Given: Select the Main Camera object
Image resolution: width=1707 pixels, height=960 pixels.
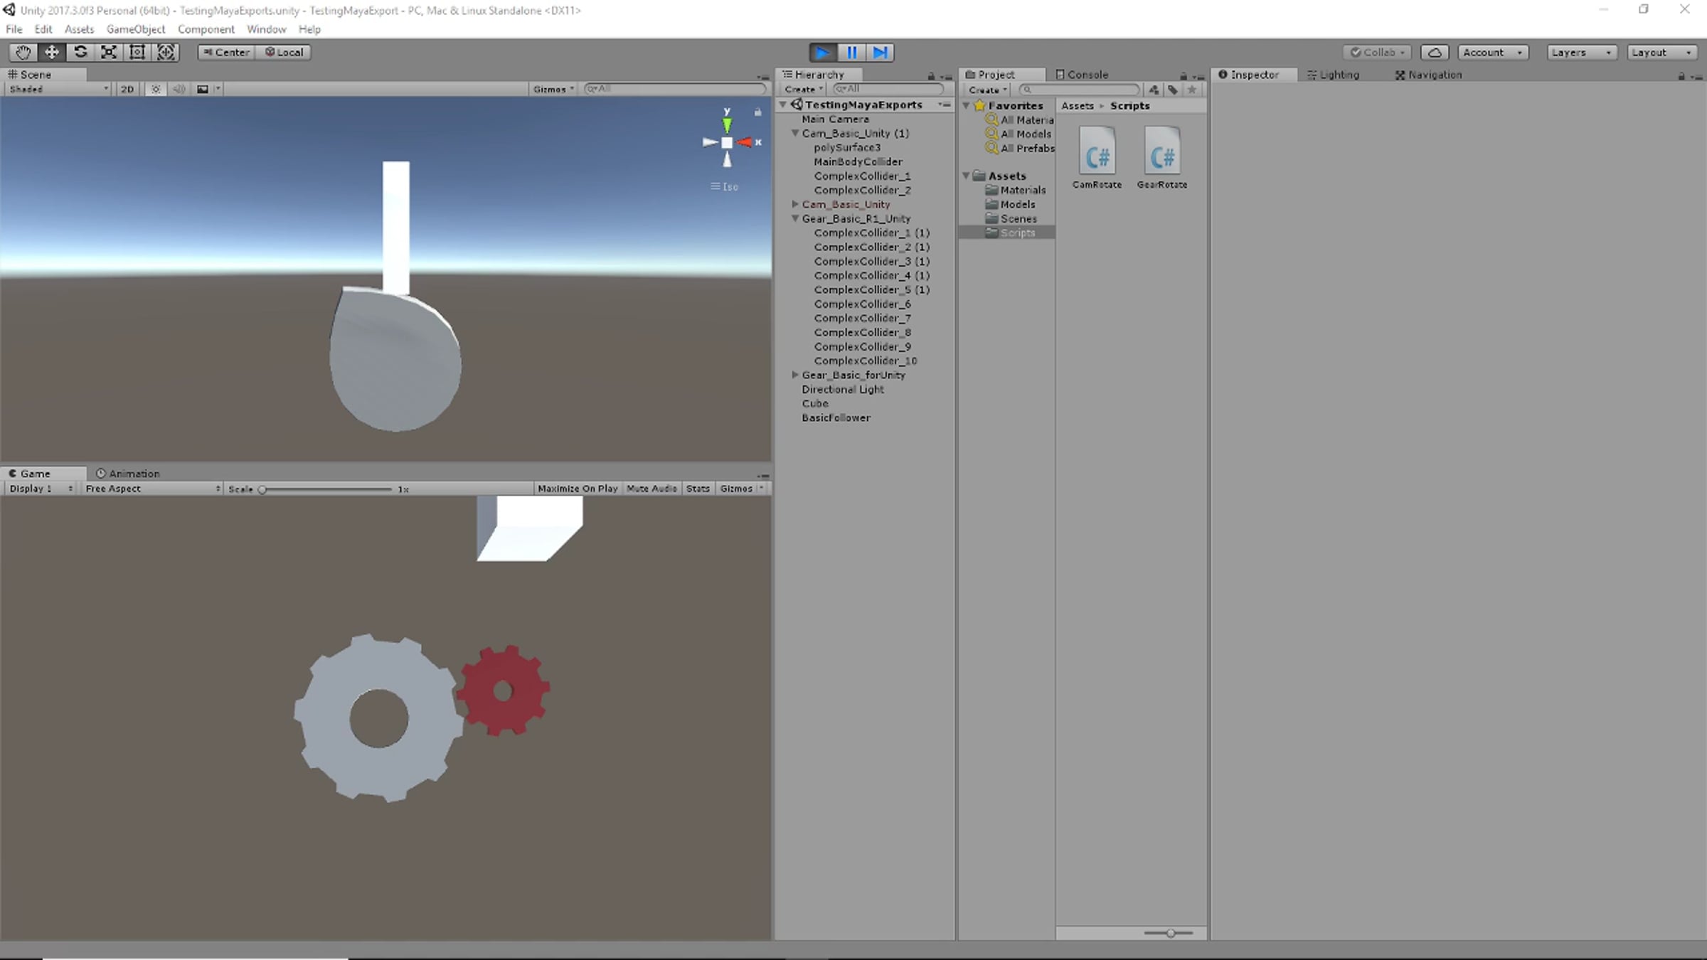Looking at the screenshot, I should (835, 119).
